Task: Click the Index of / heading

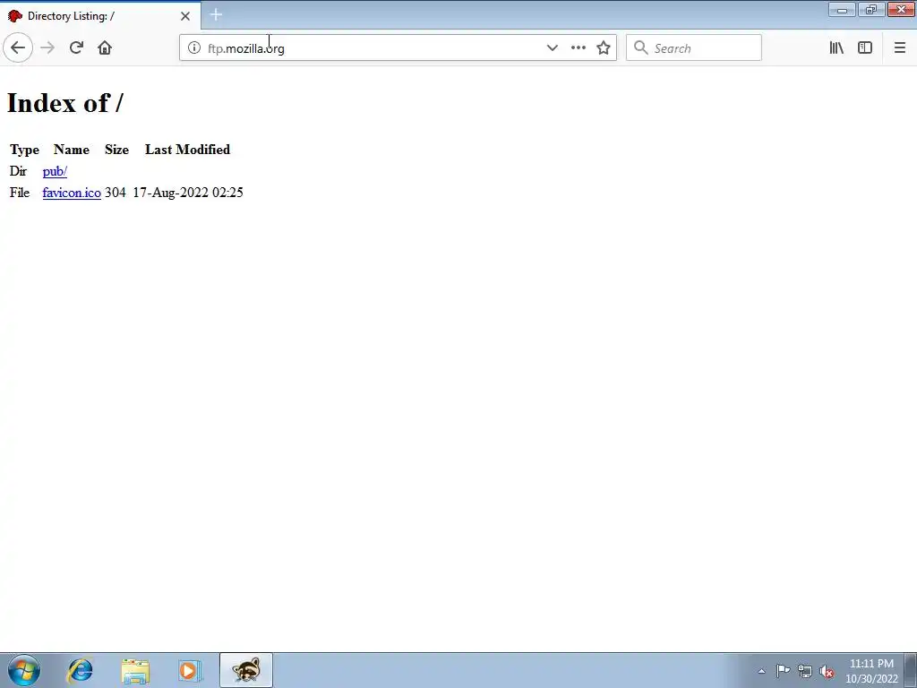Action: coord(64,103)
